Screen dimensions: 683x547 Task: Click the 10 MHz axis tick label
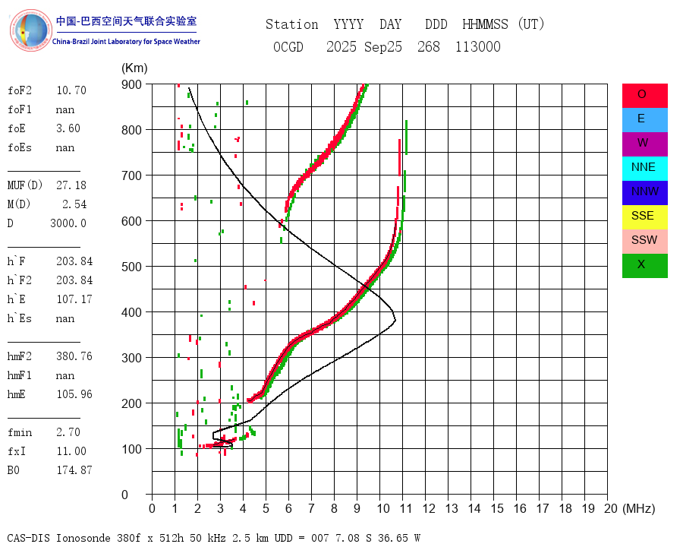point(383,508)
